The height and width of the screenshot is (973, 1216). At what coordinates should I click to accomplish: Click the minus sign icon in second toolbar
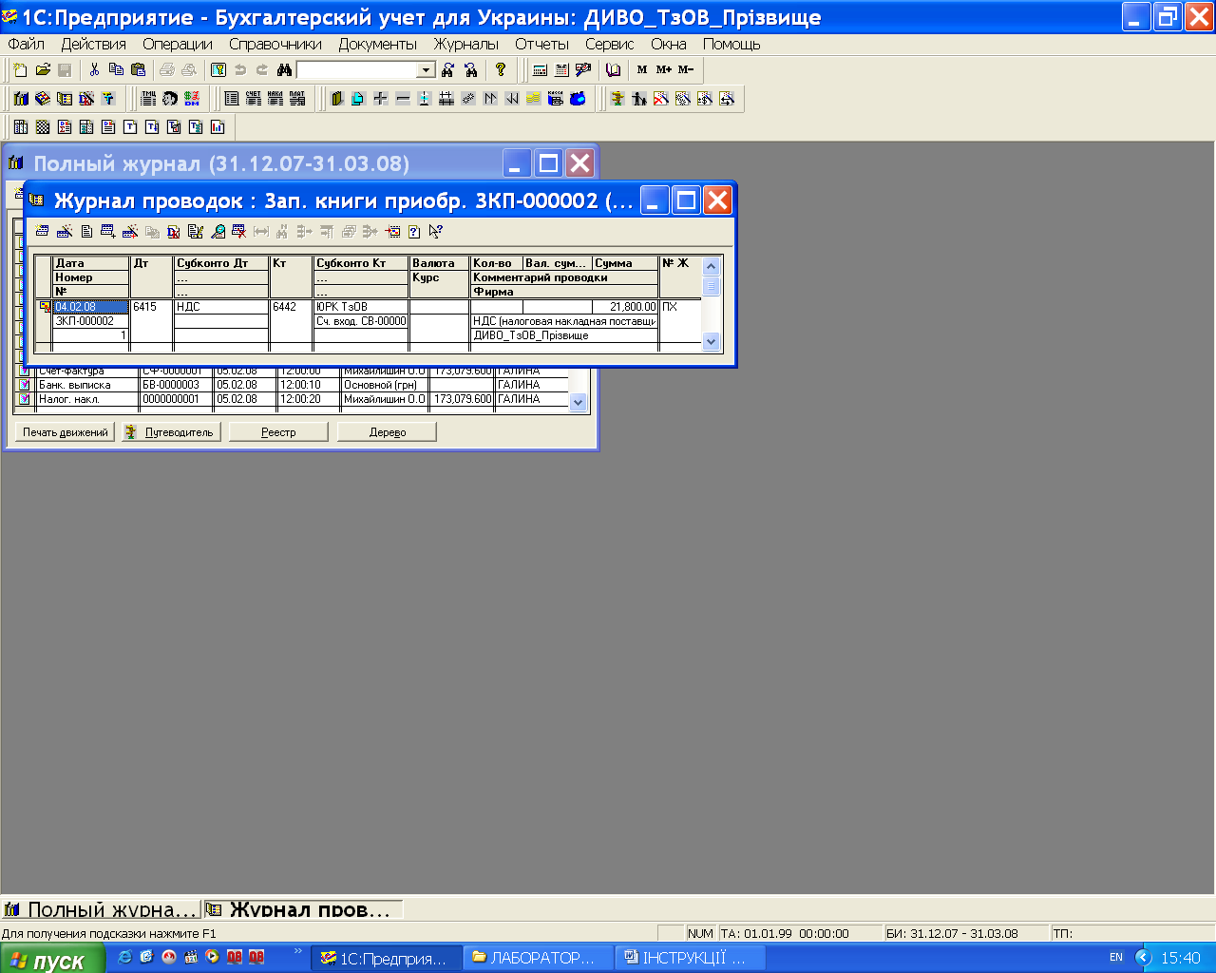pyautogui.click(x=402, y=98)
